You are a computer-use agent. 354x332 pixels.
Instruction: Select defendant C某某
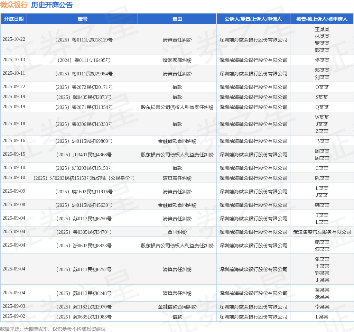pos(322,168)
